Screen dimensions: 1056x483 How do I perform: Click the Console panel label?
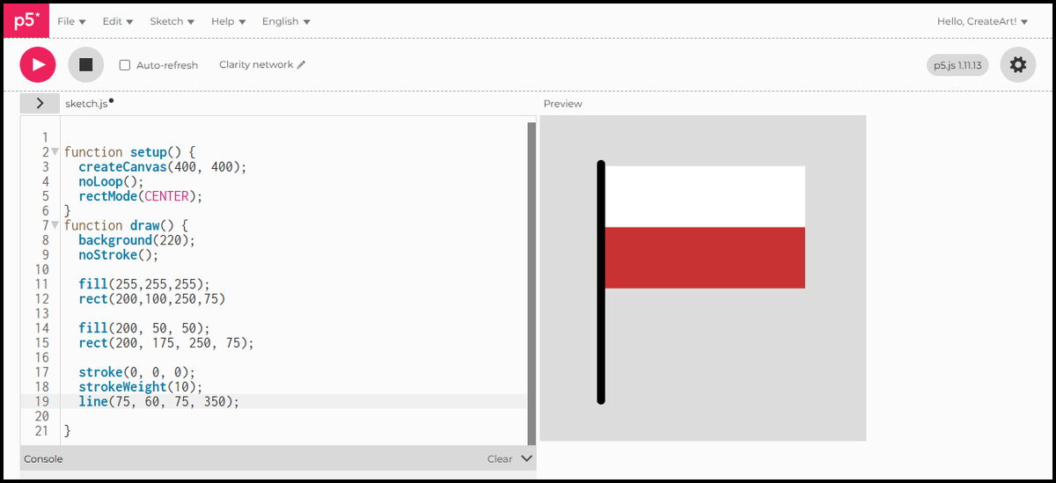point(43,458)
